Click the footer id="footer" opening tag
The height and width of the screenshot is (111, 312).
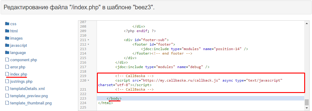coord(154,44)
